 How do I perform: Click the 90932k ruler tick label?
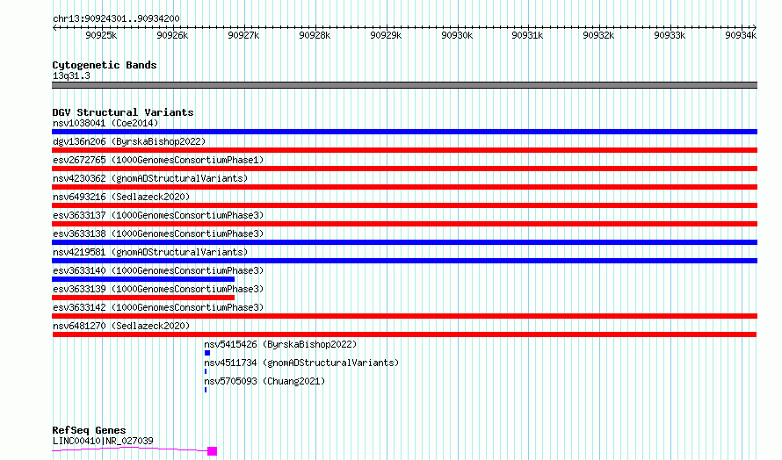click(598, 35)
